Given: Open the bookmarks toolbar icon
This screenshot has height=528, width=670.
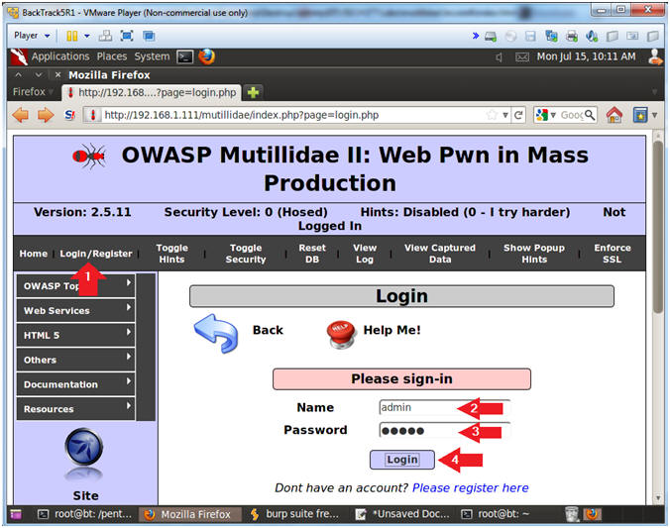Looking at the screenshot, I should (x=640, y=115).
